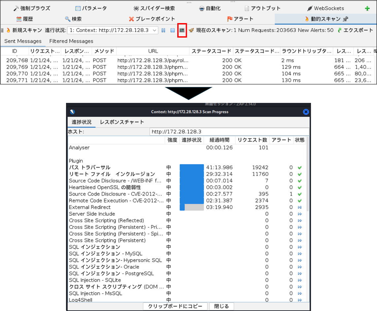Click the クリップボードにコピー button
Screen dimensions: 377x311
tap(175, 306)
